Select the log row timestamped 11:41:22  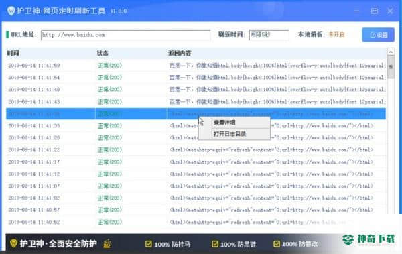(x=196, y=150)
